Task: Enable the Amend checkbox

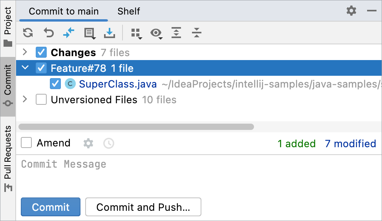Action: point(26,143)
